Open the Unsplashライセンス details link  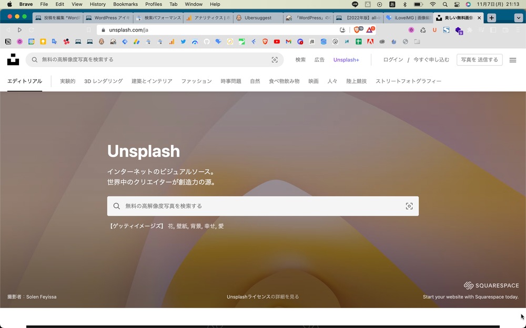point(262,297)
